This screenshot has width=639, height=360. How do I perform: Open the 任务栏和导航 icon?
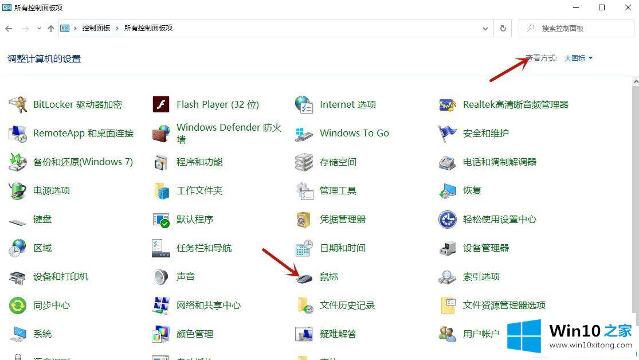[161, 248]
